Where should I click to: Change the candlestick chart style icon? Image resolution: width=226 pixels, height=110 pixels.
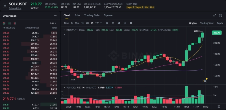[119, 23]
